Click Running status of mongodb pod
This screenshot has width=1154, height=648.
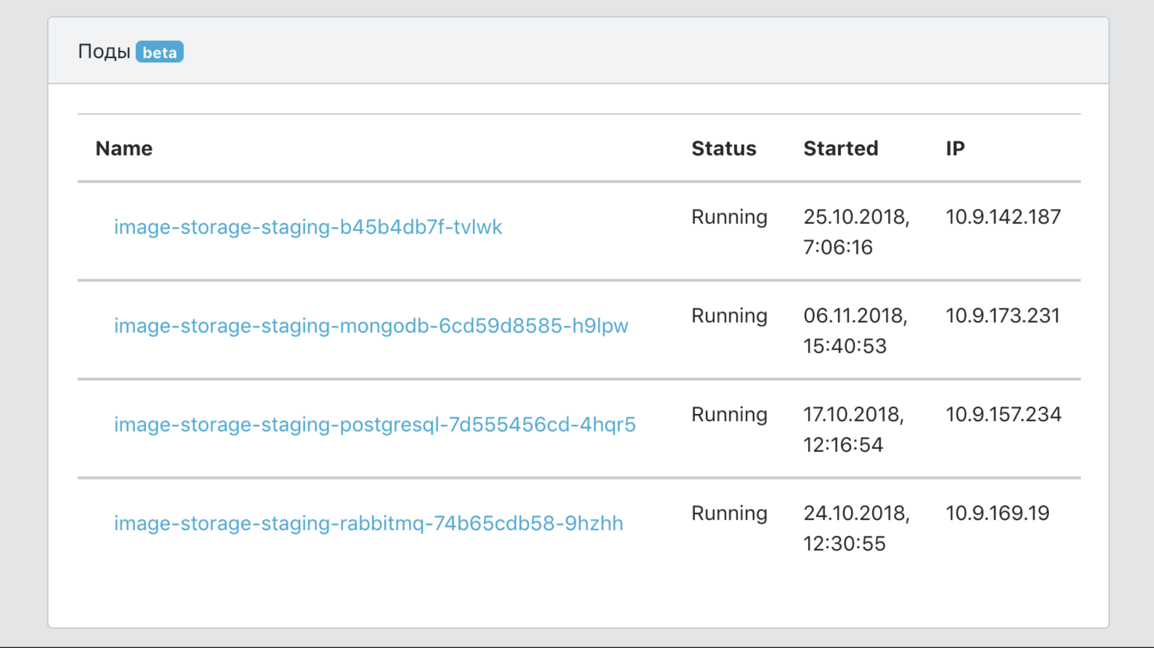coord(729,315)
